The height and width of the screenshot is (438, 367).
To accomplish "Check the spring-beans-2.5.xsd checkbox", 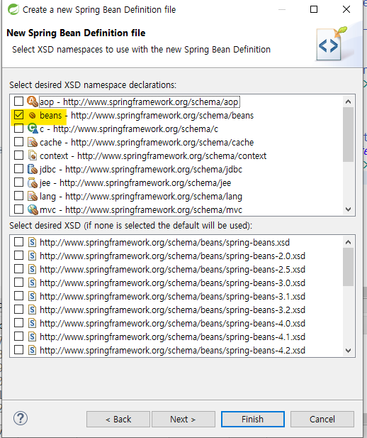I will pyautogui.click(x=18, y=269).
